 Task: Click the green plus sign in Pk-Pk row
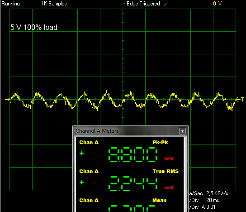click(81, 154)
